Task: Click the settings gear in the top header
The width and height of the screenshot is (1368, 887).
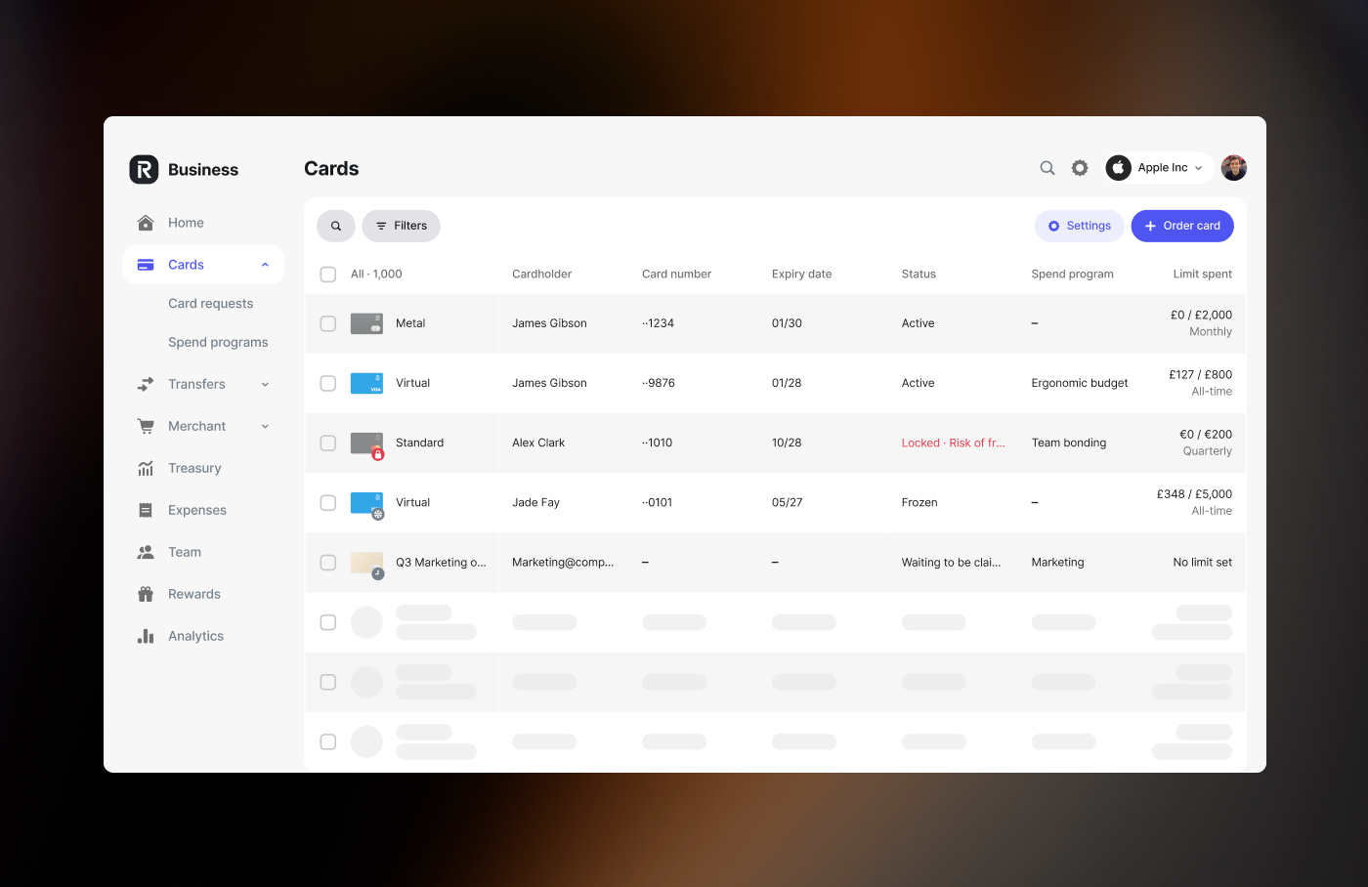Action: tap(1079, 167)
